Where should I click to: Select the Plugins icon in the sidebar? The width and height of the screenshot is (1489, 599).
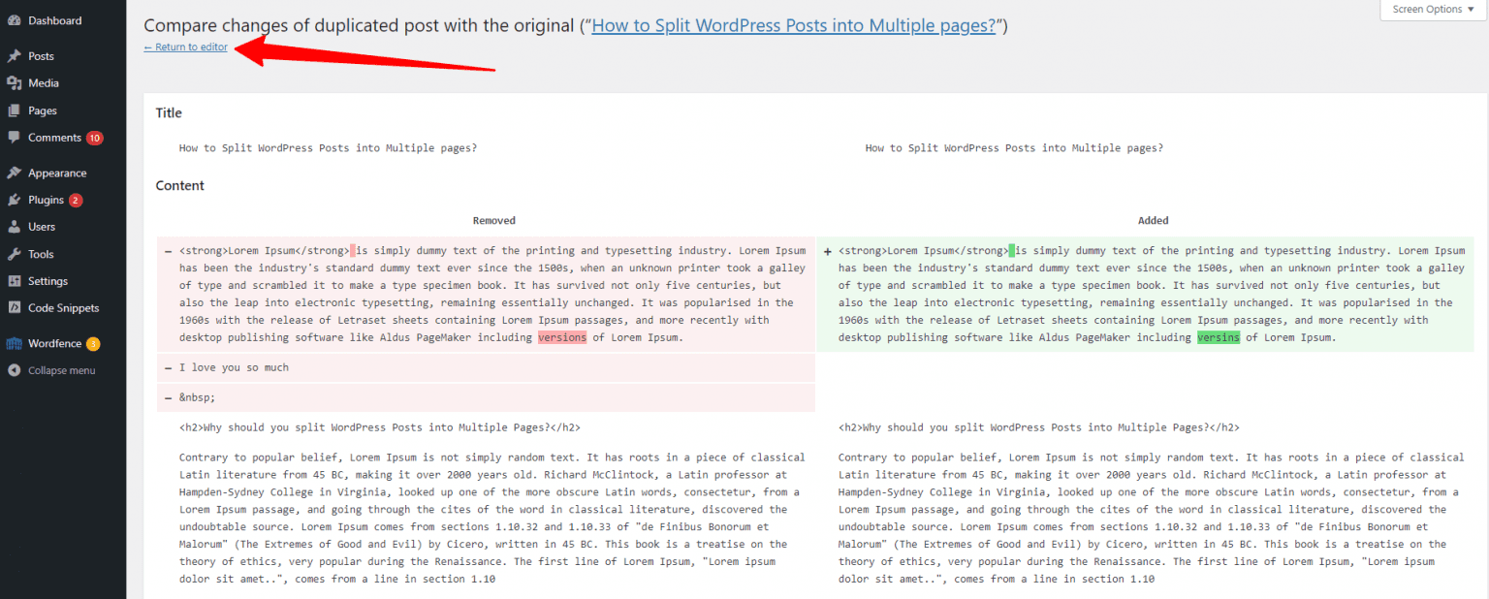coord(14,199)
